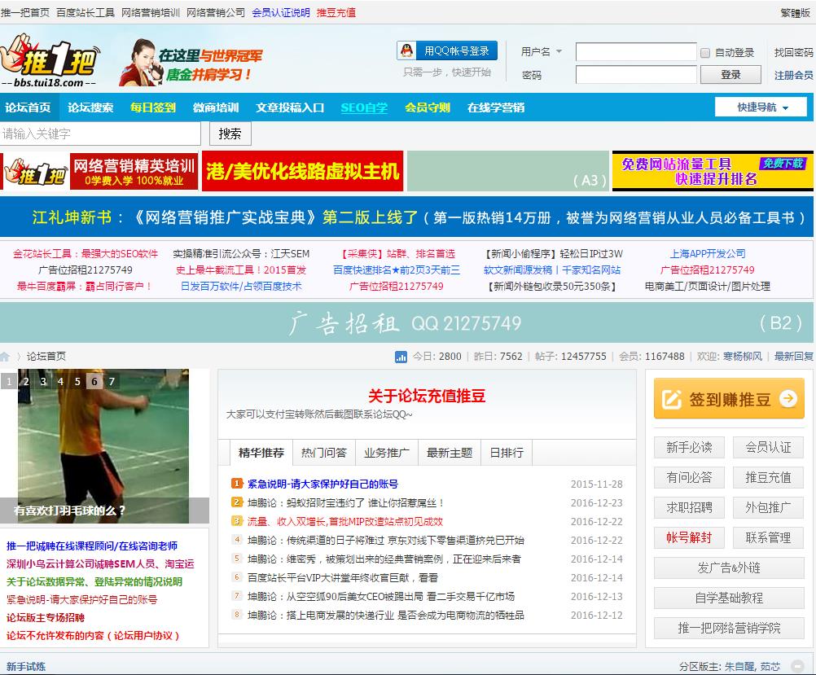
Task: Open thread 流量、收入双增长 MIP改造
Action: (x=345, y=521)
